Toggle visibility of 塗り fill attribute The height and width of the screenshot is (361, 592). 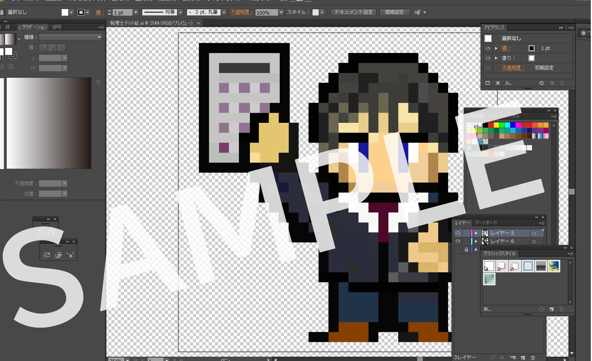[488, 58]
